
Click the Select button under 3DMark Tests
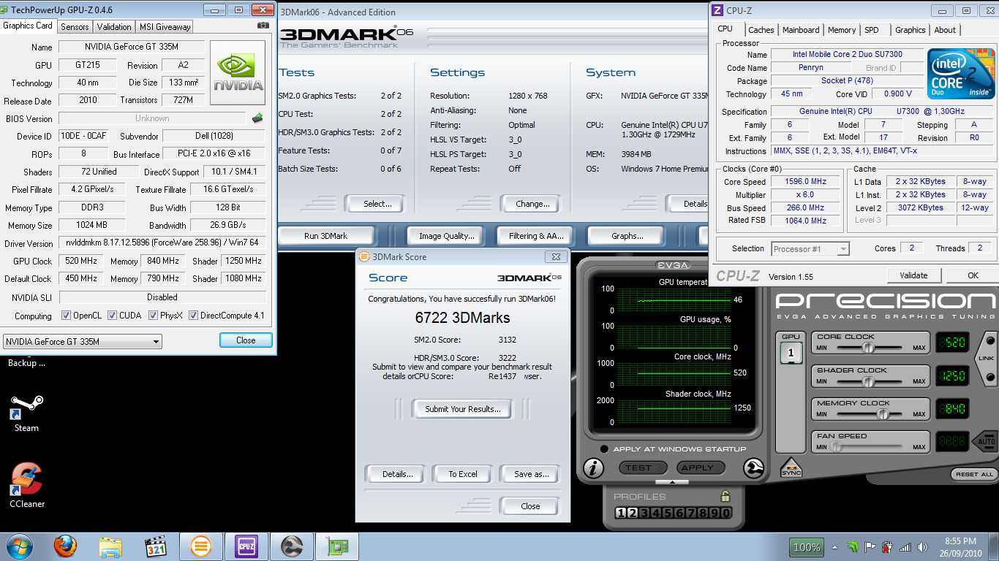374,204
